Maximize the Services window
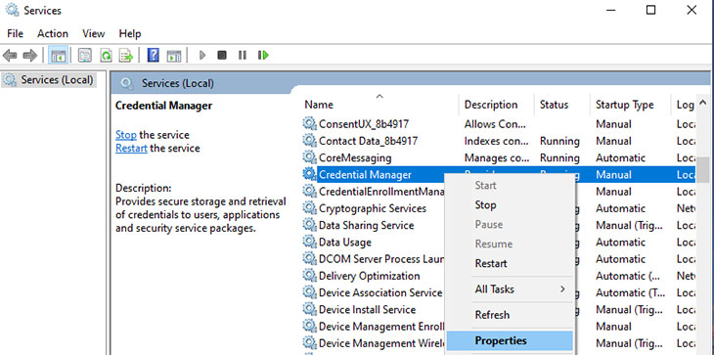The image size is (714, 355). (x=651, y=10)
